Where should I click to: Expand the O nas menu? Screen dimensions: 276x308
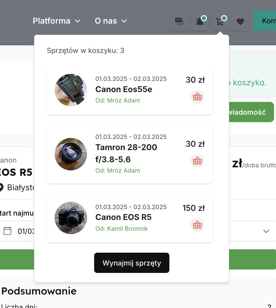(111, 21)
